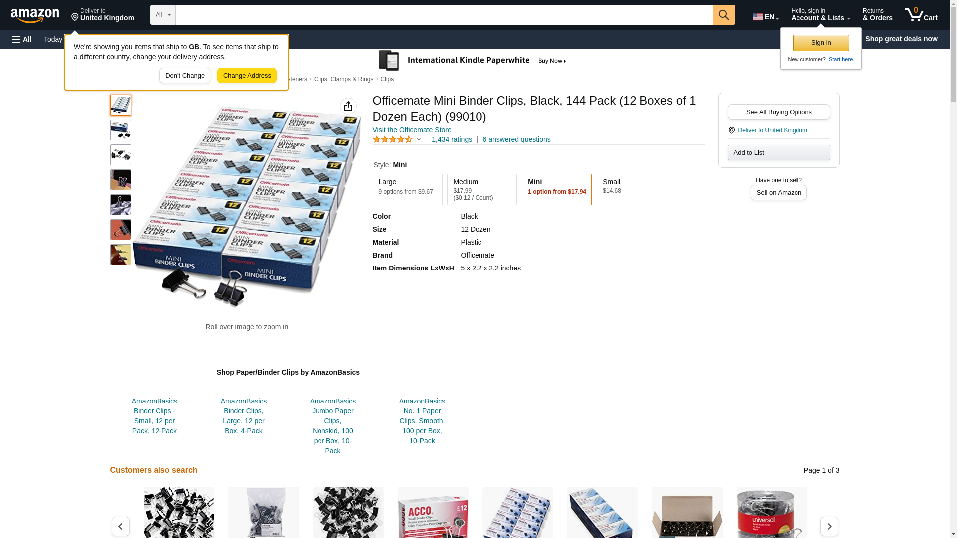Screen dimensions: 957x538
Task: Select the second product thumbnail image
Action: coord(121,130)
